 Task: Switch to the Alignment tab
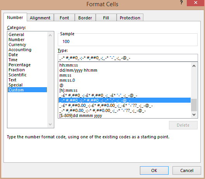40,18
